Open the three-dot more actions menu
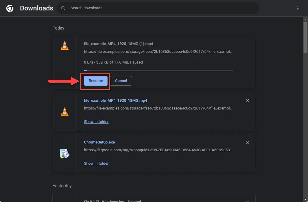Viewport: 308px width, 202px height. point(298,8)
